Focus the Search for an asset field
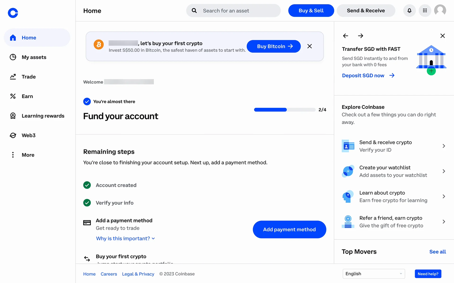Viewport: 454px width, 283px height. coord(233,10)
